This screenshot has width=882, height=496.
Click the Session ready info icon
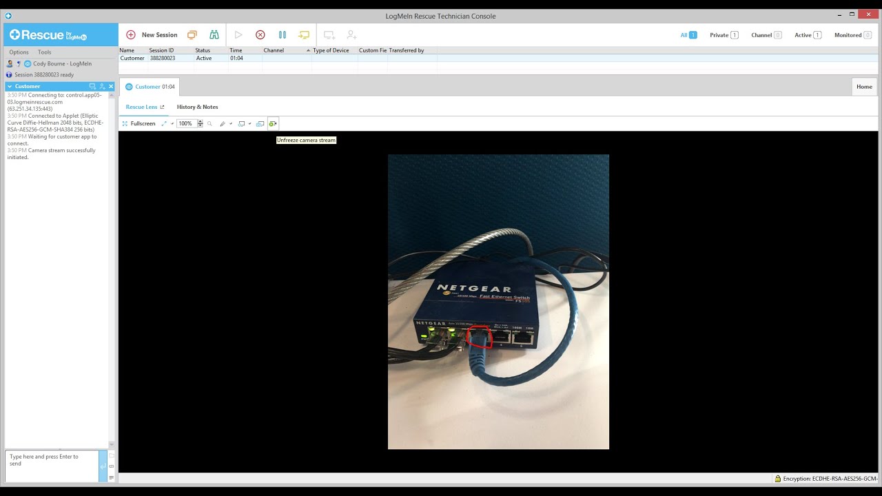click(x=9, y=74)
